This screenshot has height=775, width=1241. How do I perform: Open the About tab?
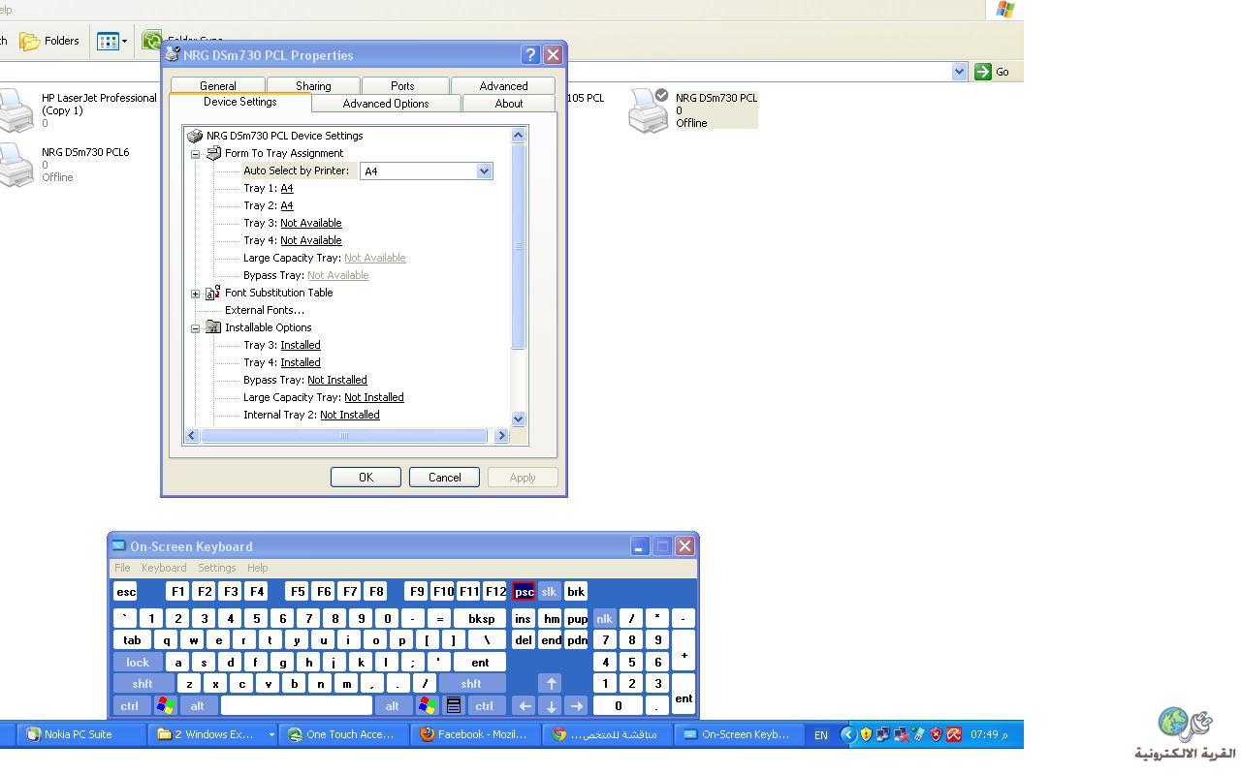pos(509,104)
